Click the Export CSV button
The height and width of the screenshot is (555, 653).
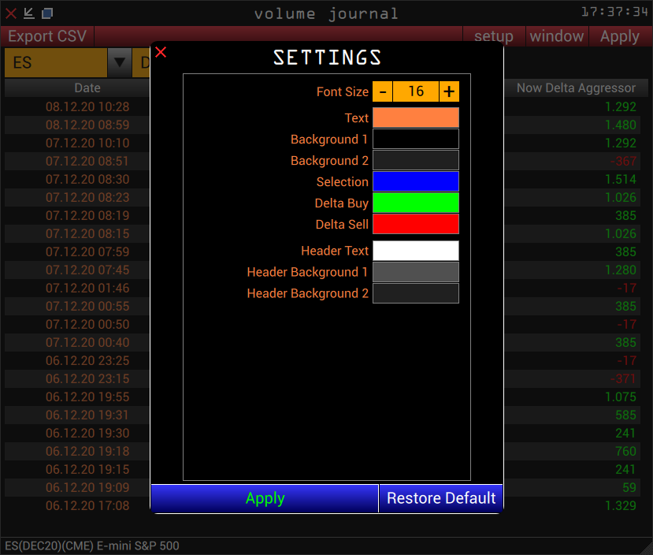click(46, 36)
